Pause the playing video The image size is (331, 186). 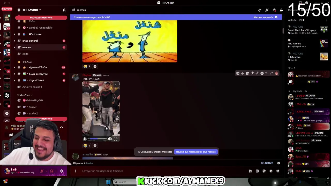pyautogui.click(x=85, y=139)
